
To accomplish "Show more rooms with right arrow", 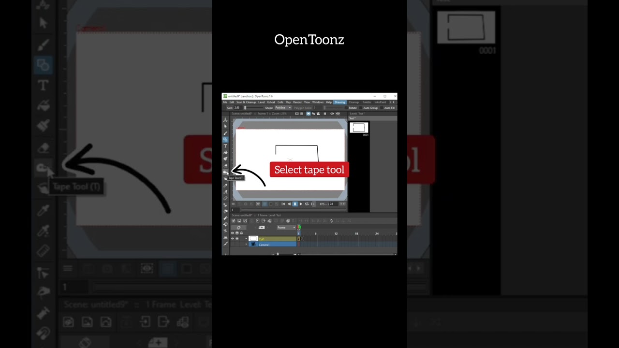I will pyautogui.click(x=394, y=102).
